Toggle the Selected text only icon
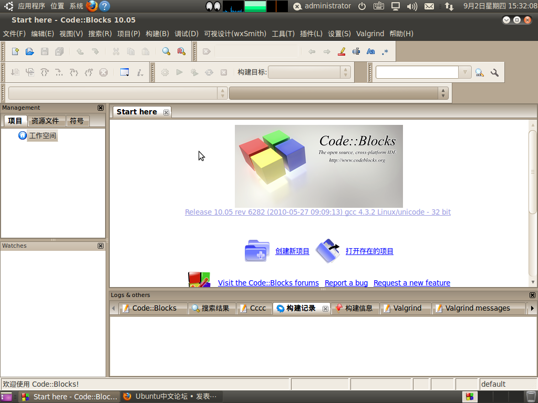The image size is (538, 403). 356,51
